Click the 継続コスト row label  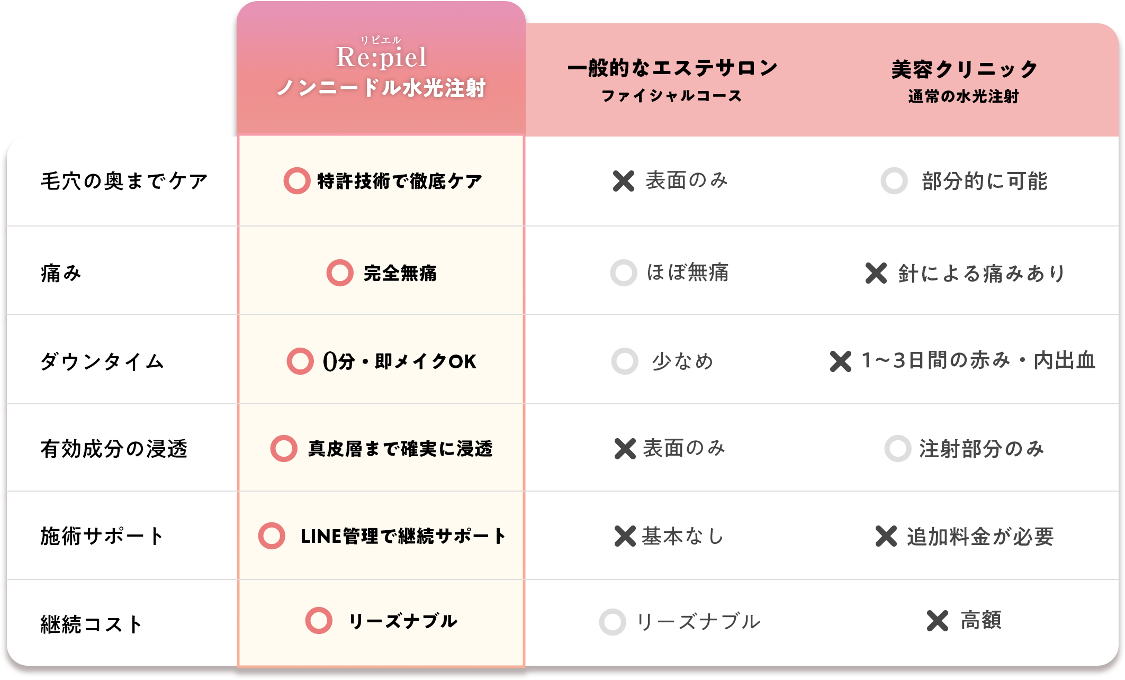tap(92, 624)
